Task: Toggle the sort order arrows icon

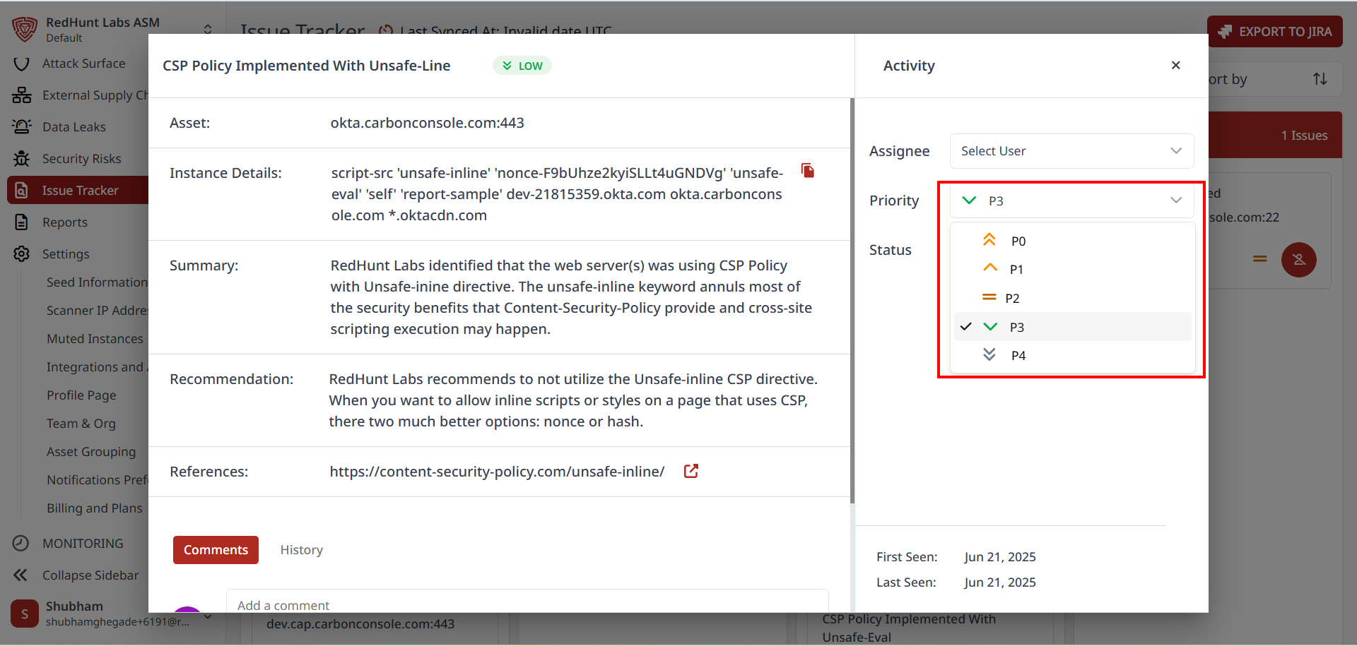Action: pyautogui.click(x=1320, y=79)
